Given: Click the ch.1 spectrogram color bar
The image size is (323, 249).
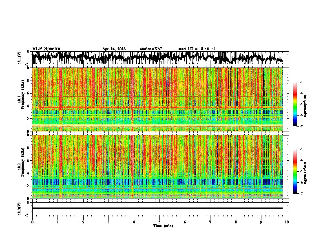Looking at the screenshot, I should 295,104.
